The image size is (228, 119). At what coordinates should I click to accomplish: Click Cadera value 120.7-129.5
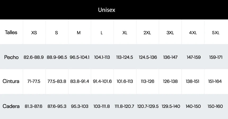click(148, 106)
